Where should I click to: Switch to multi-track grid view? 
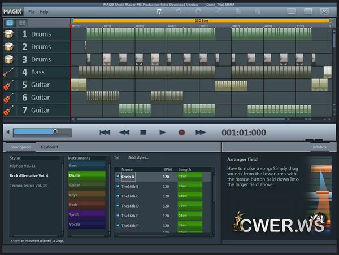[x=22, y=23]
